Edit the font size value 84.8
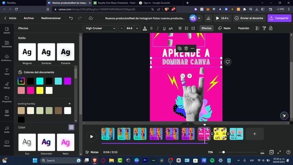This screenshot has width=293, height=165. pyautogui.click(x=129, y=28)
